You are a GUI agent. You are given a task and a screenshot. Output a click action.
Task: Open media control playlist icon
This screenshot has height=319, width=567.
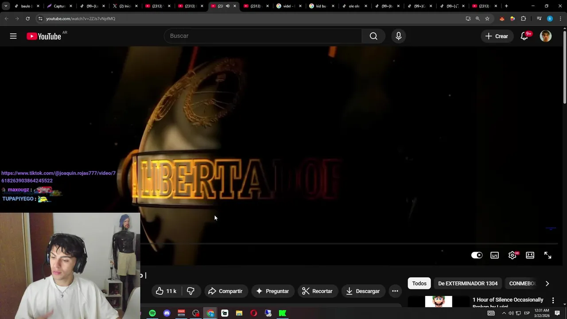coord(539,19)
